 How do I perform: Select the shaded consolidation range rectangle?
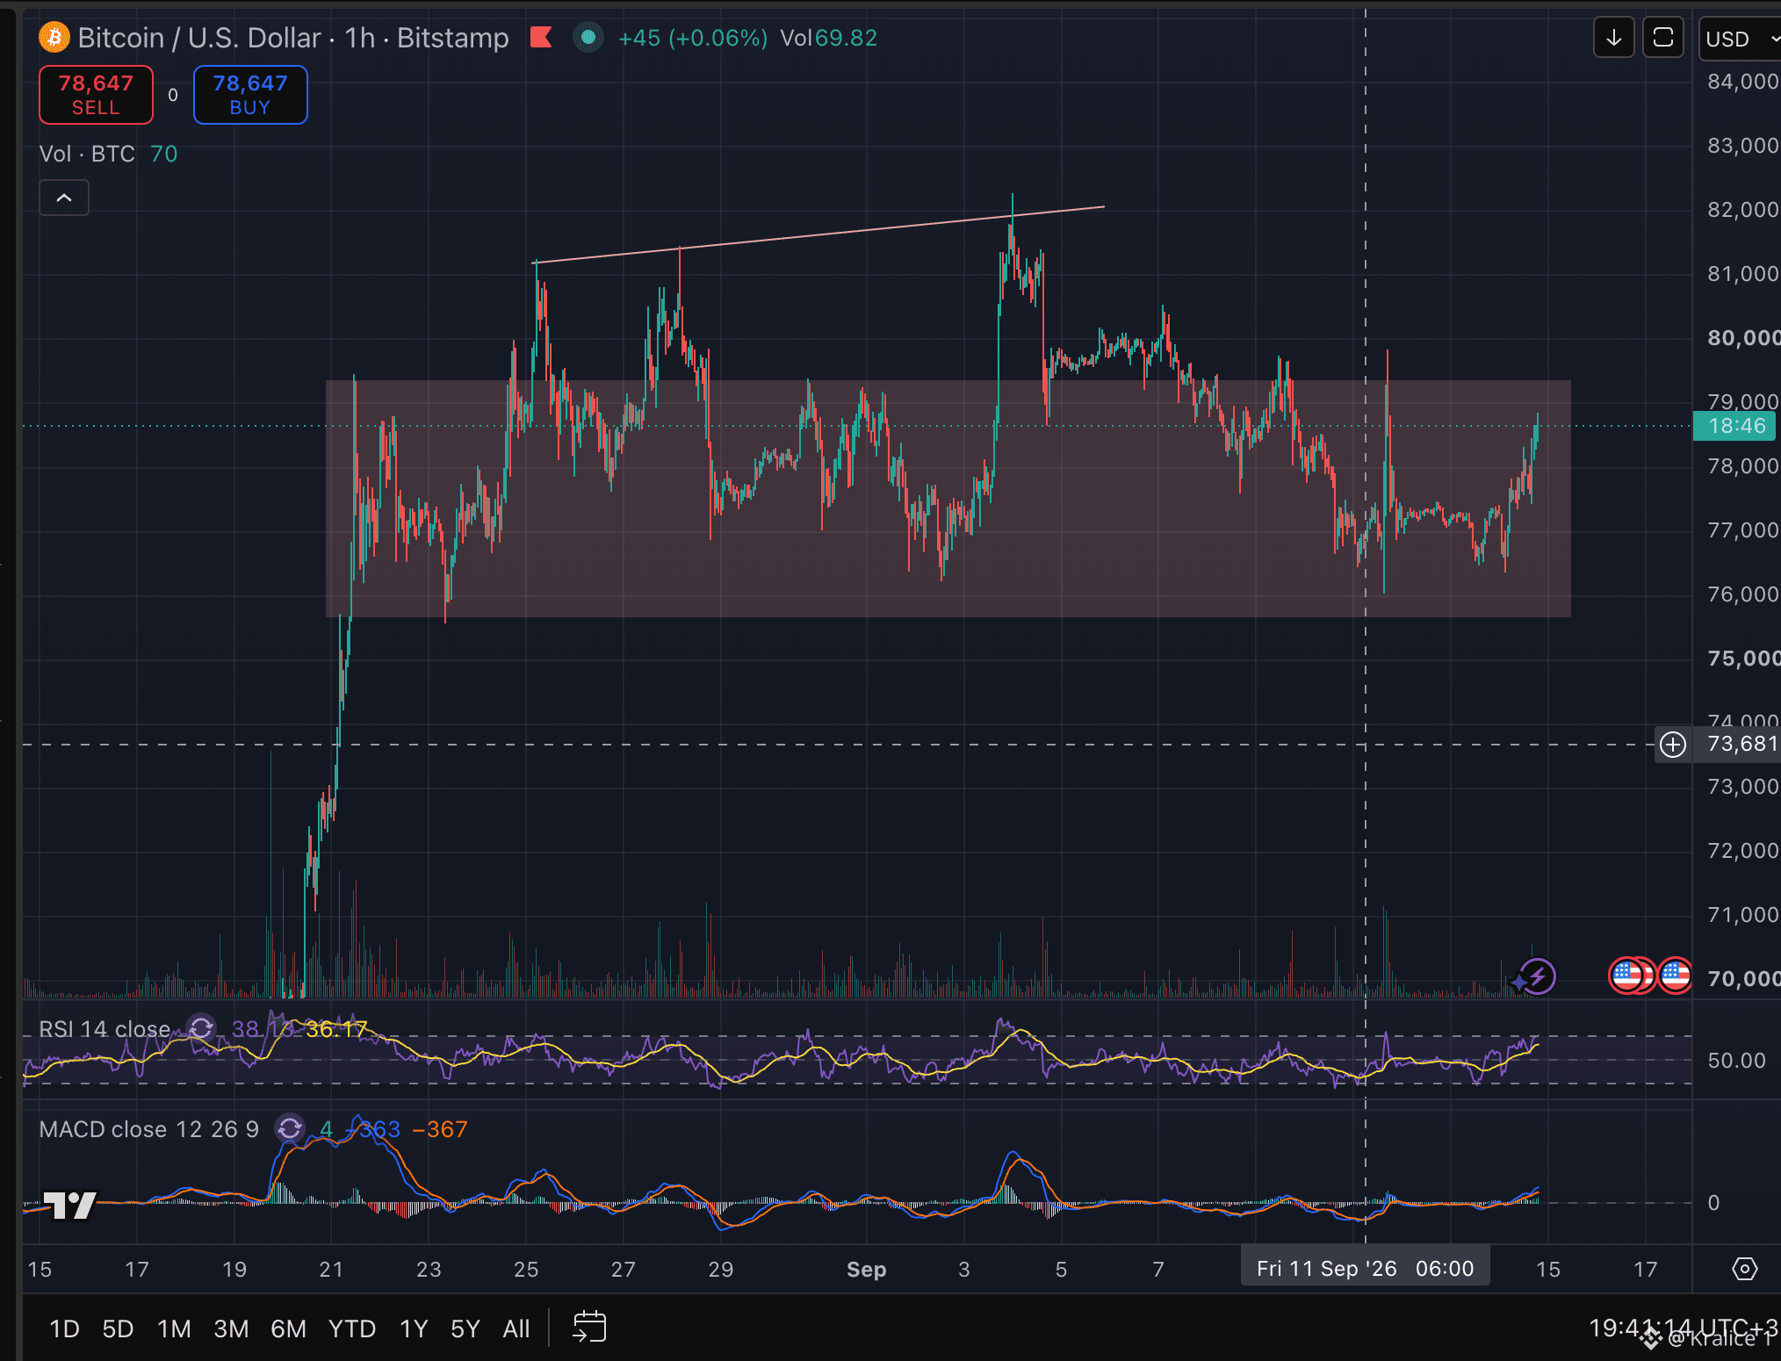click(x=948, y=498)
